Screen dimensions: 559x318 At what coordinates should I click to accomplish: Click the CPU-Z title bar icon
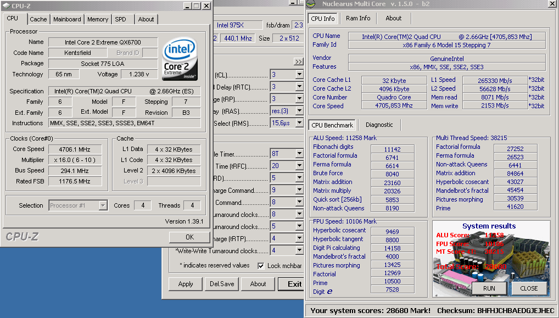(6, 5)
